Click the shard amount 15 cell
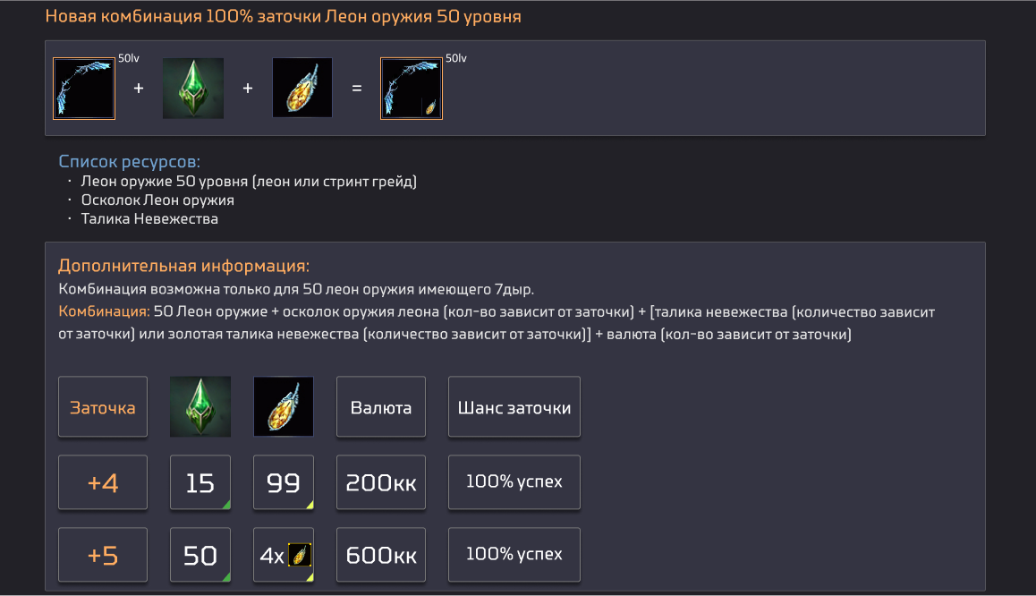 [200, 482]
